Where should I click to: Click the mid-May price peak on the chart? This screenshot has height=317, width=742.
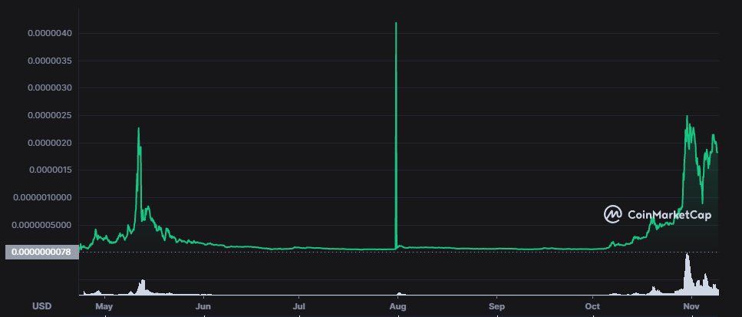tap(138, 128)
